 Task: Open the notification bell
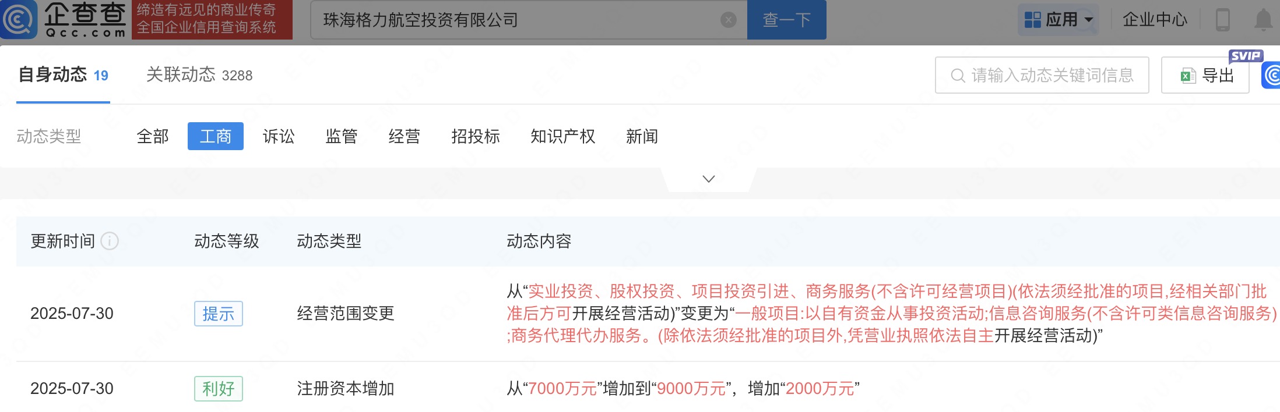click(1263, 20)
